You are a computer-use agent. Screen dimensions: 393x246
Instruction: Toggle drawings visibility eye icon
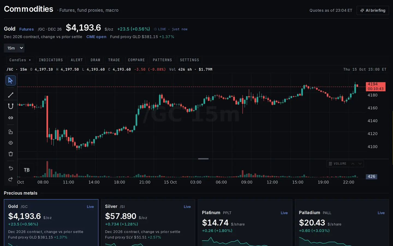click(11, 143)
